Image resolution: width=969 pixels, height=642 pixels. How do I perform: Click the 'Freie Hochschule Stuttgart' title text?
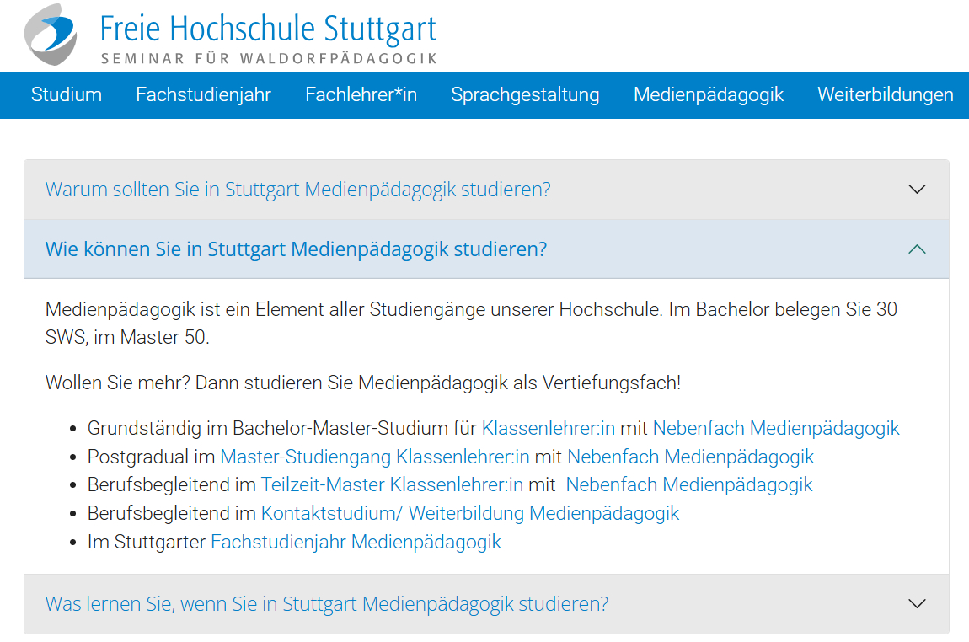click(x=268, y=29)
